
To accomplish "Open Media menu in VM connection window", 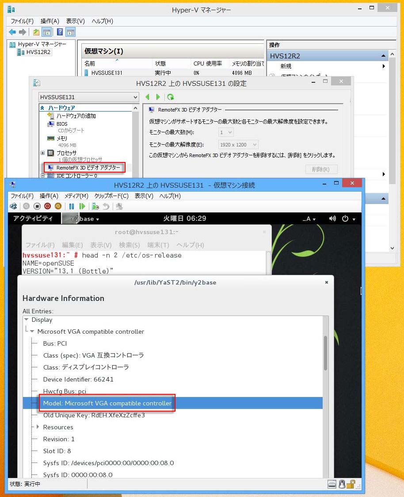I will click(76, 196).
